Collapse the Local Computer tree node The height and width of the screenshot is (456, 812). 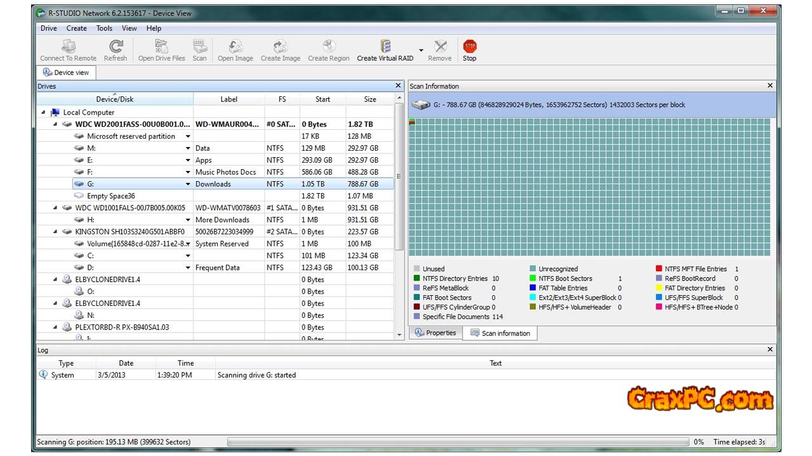click(x=43, y=113)
